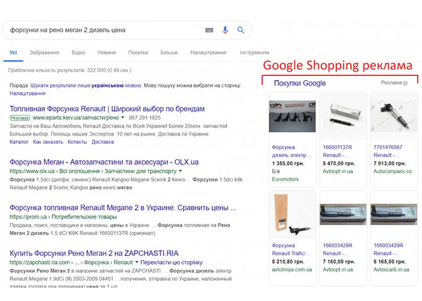
Task: Open the Доставка sitelink
Action: 102,142
